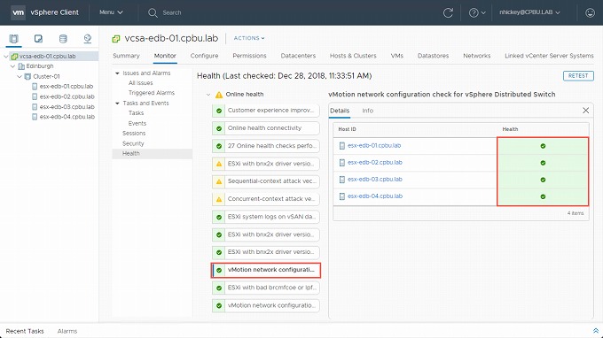Collapse the Edinburgh datacenter node

[x=12, y=66]
